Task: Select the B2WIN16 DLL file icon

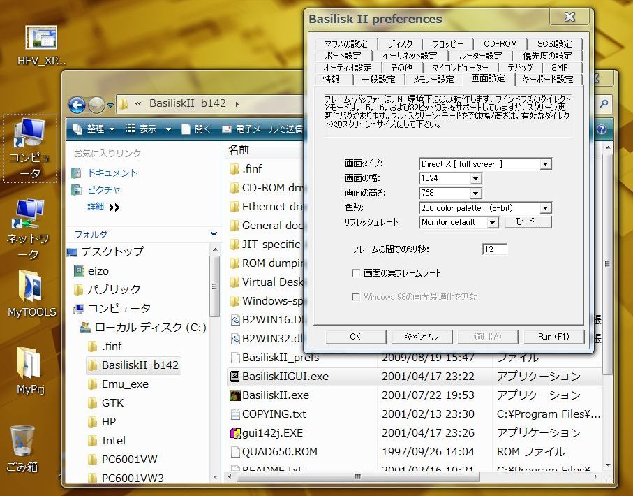Action: (x=234, y=320)
